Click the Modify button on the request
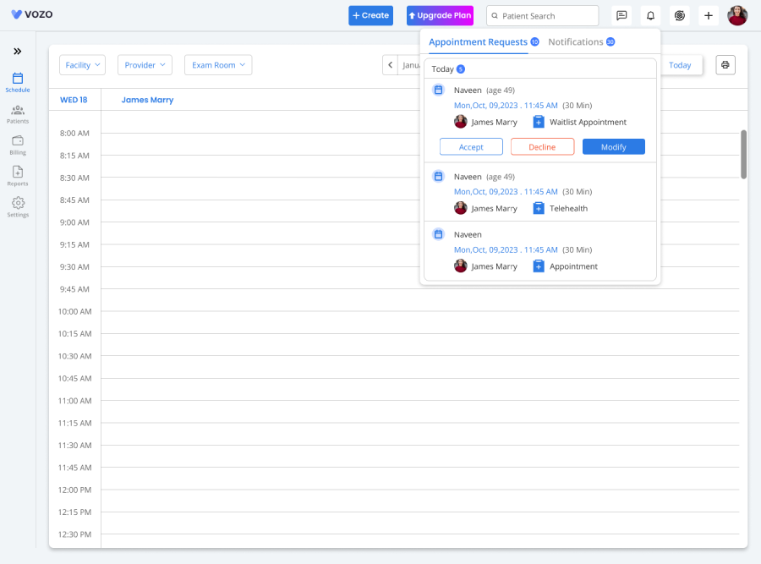The height and width of the screenshot is (564, 761). [614, 147]
